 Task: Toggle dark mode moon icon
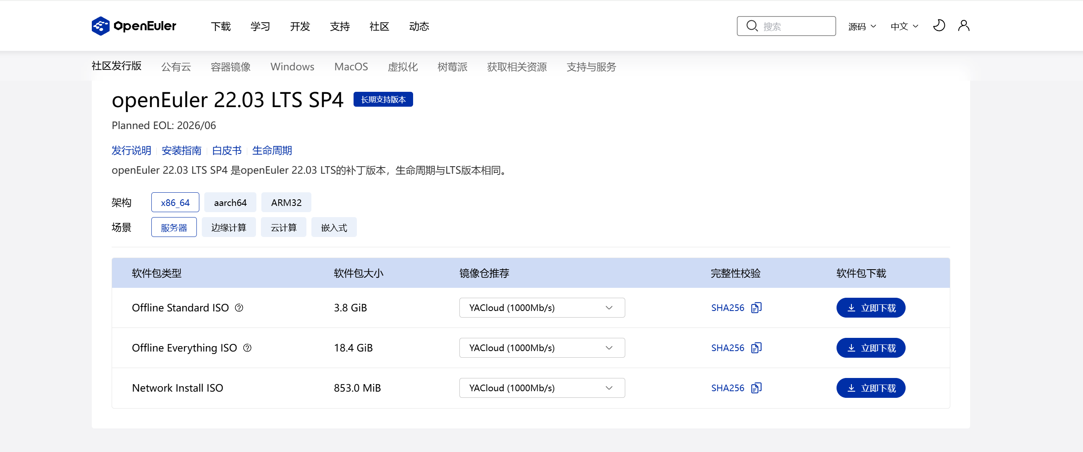(939, 26)
